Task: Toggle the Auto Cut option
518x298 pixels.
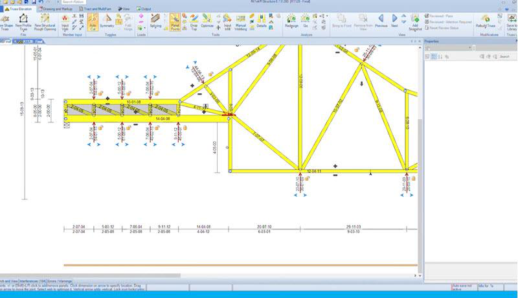Action: click(93, 22)
